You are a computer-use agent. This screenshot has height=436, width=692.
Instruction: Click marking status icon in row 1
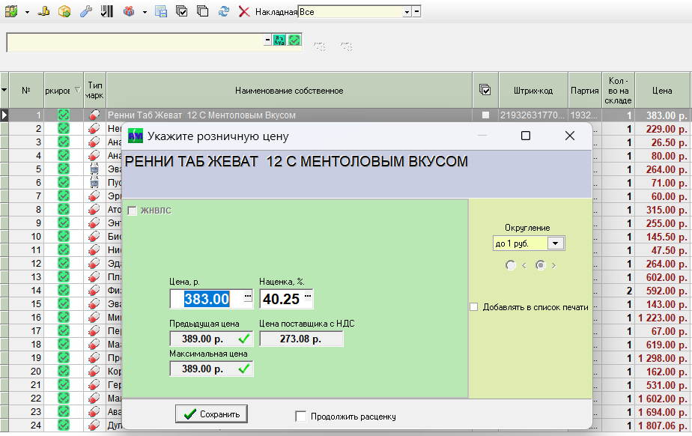point(64,115)
